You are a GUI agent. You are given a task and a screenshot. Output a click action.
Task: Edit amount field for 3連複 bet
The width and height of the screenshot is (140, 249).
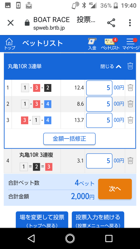99,161
